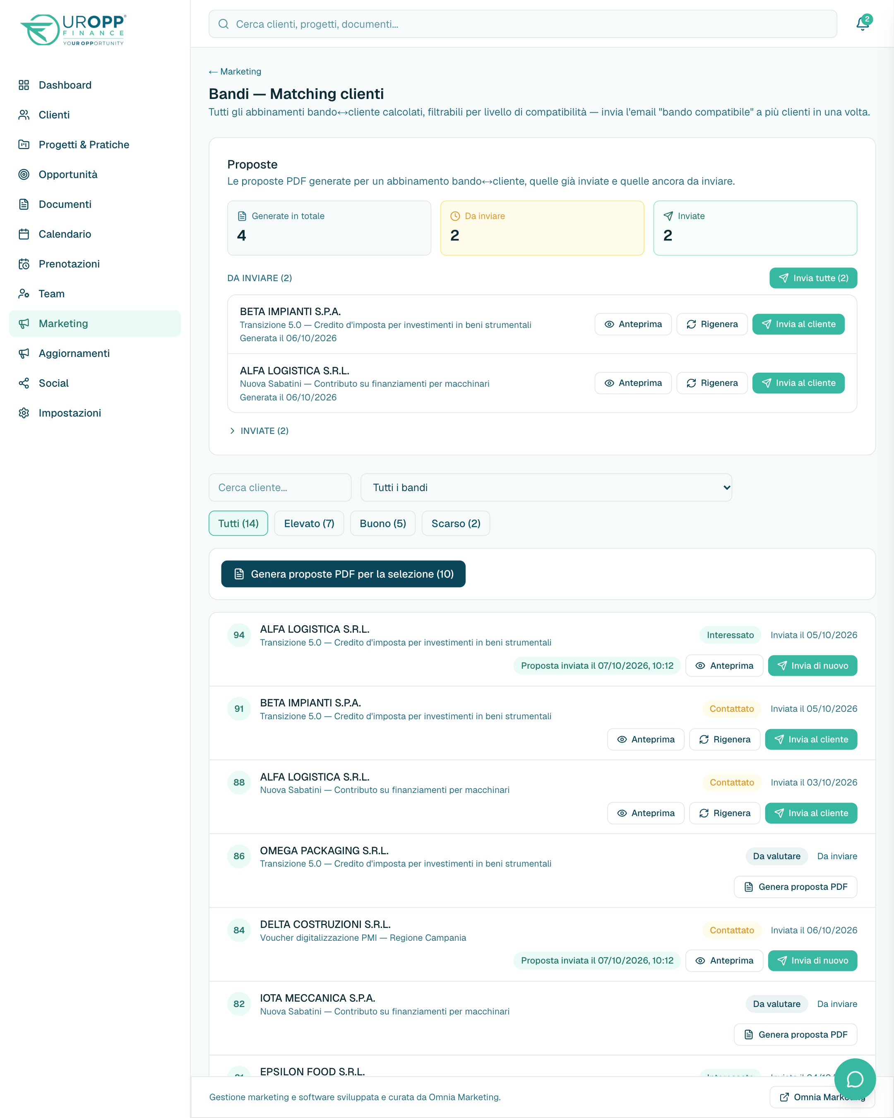
Task: Preview BETA IMPIANTI proposal in Da inviare list
Action: [633, 324]
